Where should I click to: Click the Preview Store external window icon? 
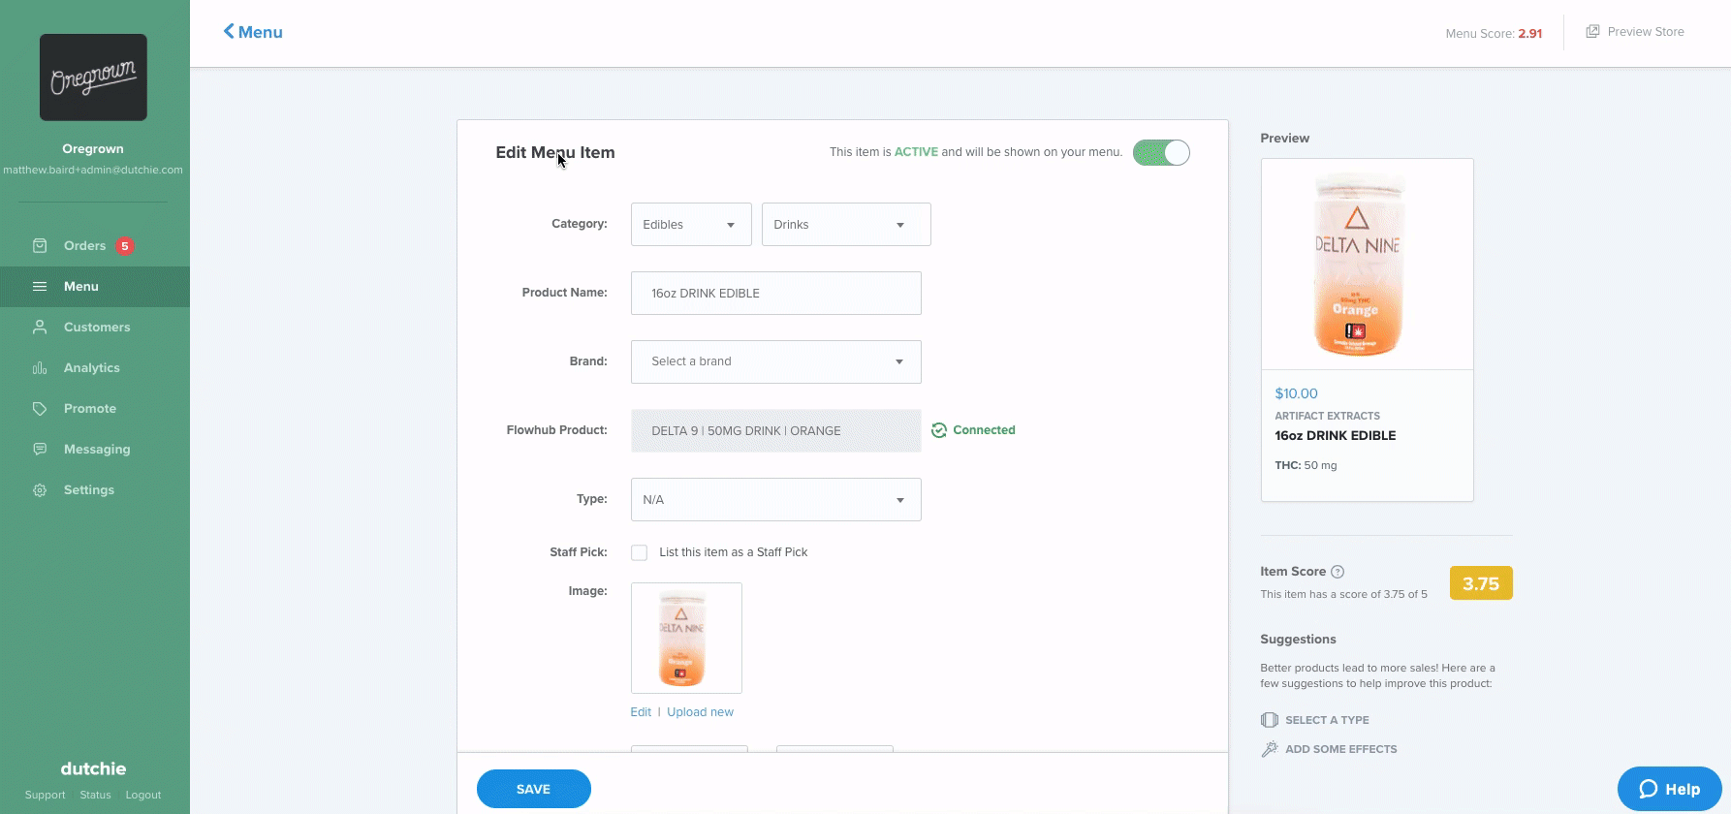(x=1592, y=32)
